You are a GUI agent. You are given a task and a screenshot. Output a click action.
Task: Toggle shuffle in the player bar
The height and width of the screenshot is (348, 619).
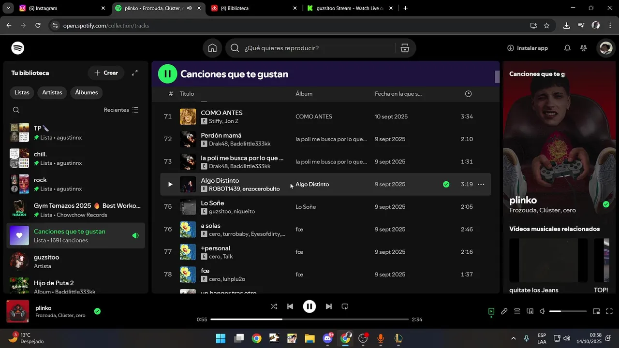pos(274,306)
